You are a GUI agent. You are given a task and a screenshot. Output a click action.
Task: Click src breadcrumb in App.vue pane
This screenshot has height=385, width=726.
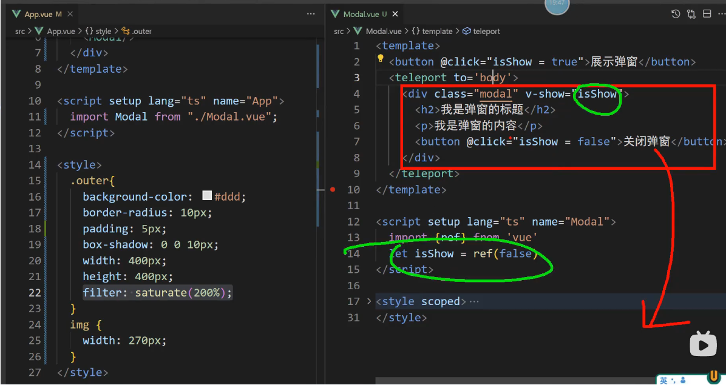(20, 31)
